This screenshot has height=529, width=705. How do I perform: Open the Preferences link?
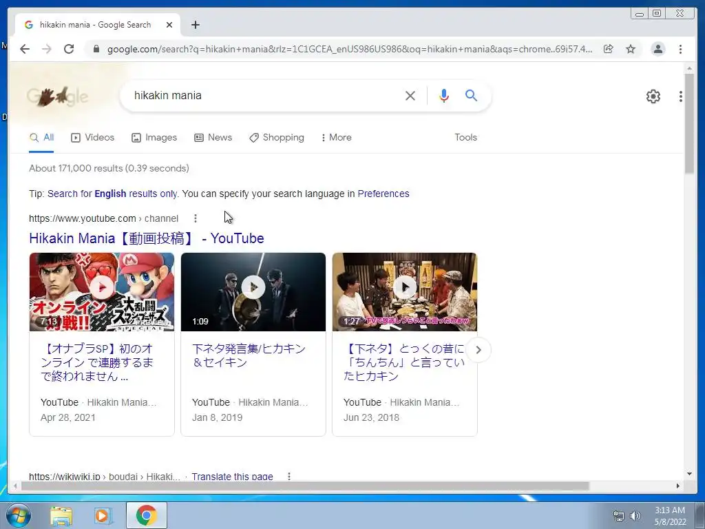[383, 194]
